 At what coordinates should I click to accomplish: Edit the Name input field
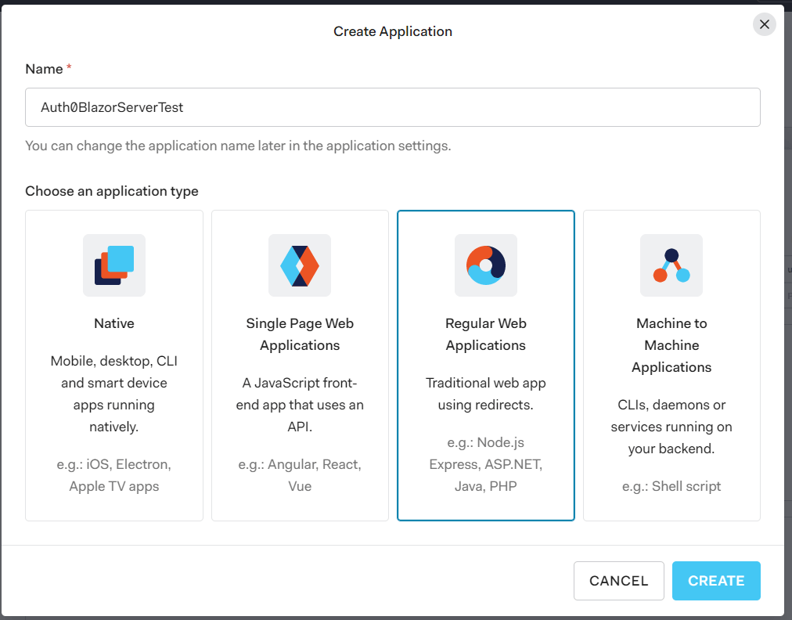coord(392,107)
